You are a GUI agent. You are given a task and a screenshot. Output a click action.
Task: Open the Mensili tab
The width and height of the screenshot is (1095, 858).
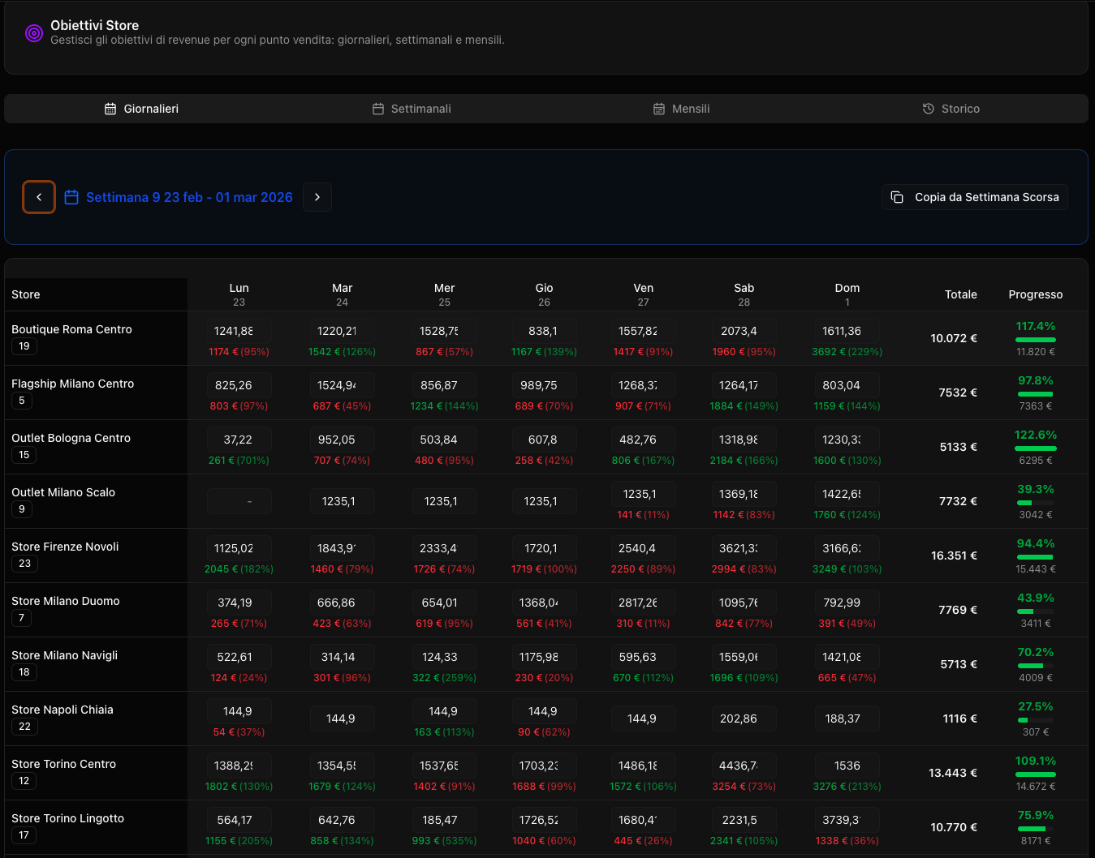tap(682, 109)
